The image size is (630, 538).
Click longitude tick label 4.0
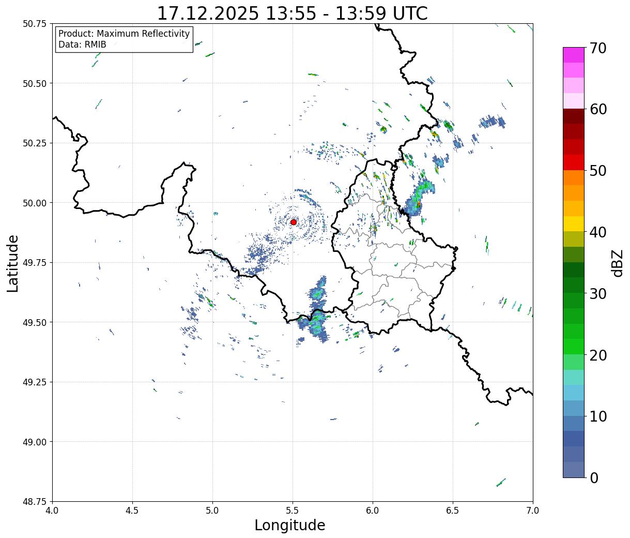click(52, 511)
